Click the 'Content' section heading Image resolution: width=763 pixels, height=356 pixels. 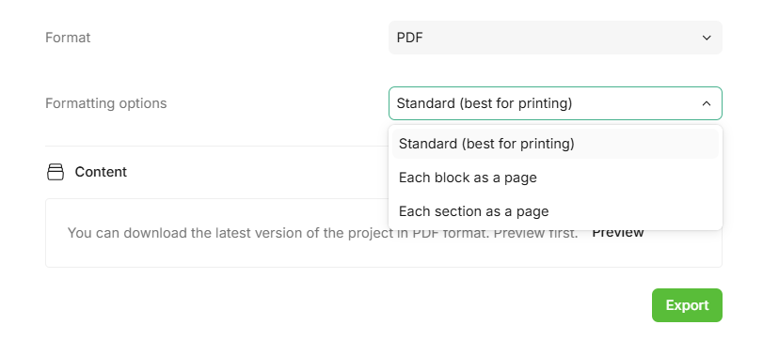click(x=101, y=172)
